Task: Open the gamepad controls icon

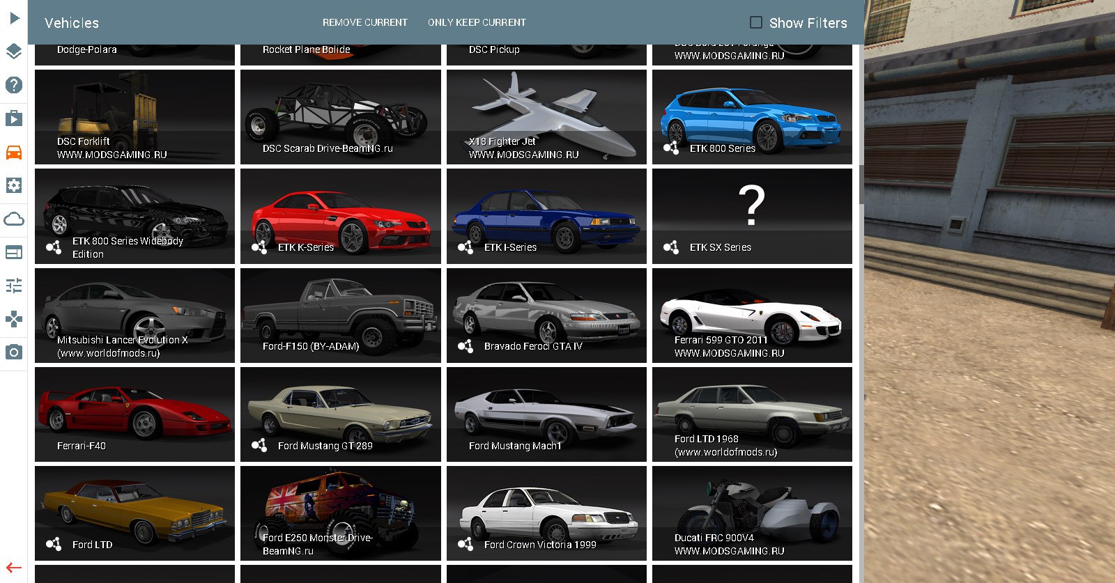Action: [x=14, y=319]
